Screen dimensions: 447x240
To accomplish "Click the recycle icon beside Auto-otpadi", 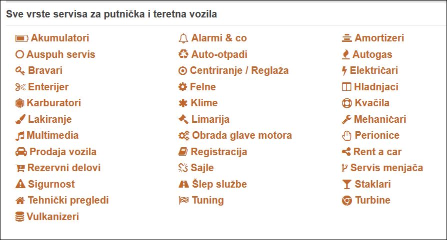I will [x=183, y=54].
